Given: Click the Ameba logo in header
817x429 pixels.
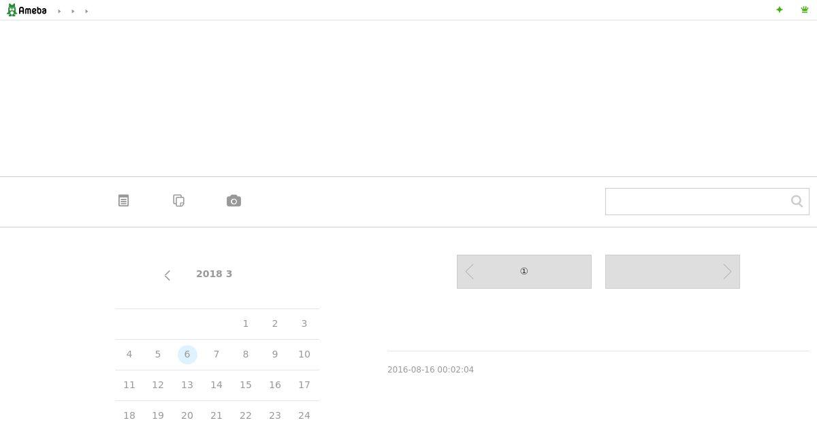Looking at the screenshot, I should 27,10.
